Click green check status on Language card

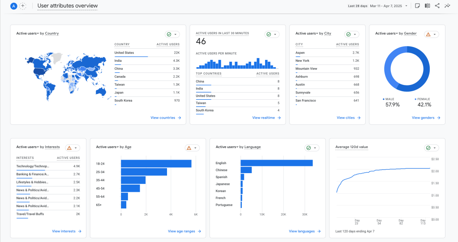308,148
